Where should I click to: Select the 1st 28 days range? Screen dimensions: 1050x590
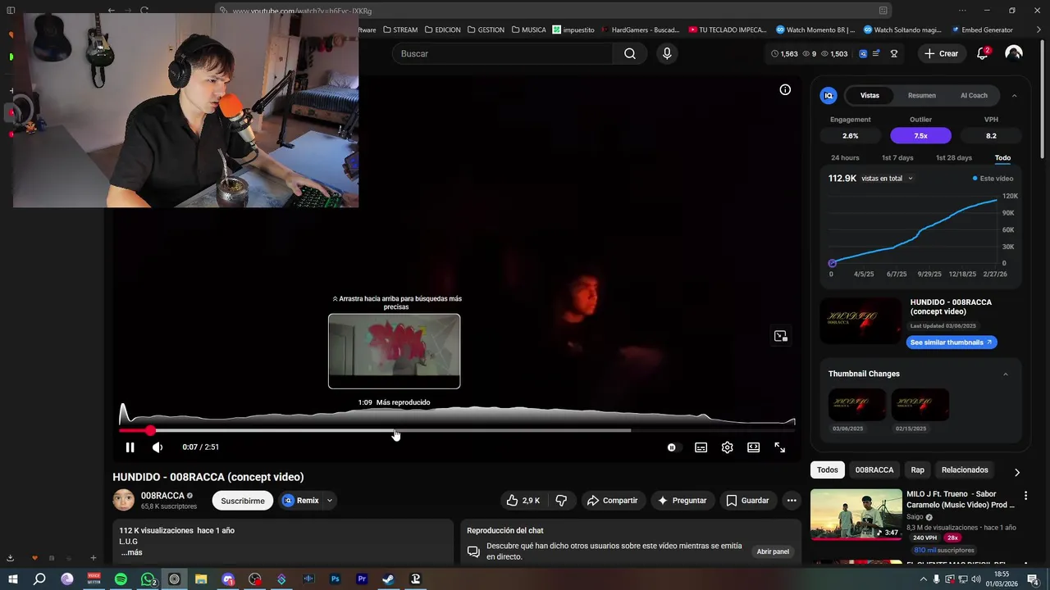(x=954, y=157)
